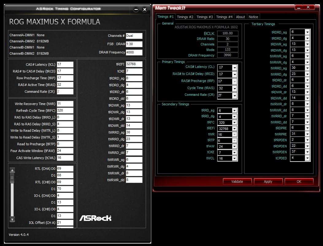Image resolution: width=323 pixels, height=246 pixels.
Task: Click the DRAM Frequency 3990 field in Mem TweakIt
Action: (228, 55)
